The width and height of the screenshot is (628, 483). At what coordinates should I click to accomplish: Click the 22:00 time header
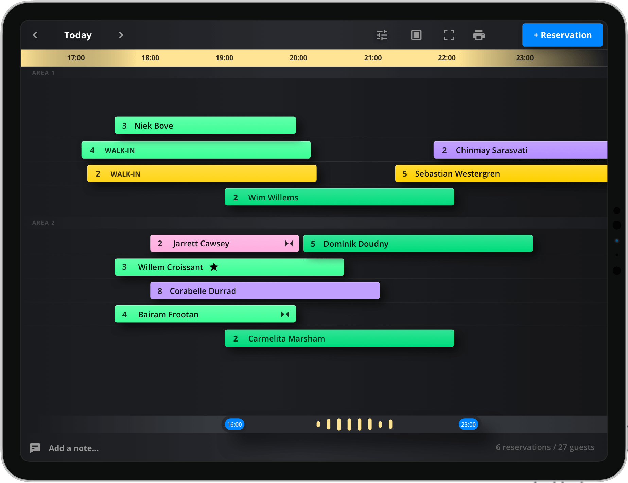tap(447, 58)
